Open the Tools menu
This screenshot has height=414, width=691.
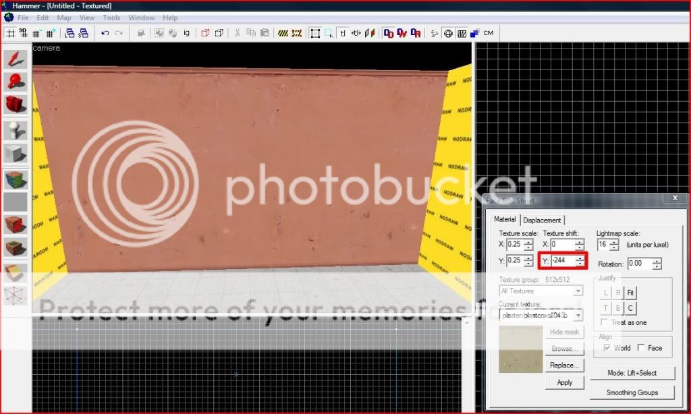point(111,18)
